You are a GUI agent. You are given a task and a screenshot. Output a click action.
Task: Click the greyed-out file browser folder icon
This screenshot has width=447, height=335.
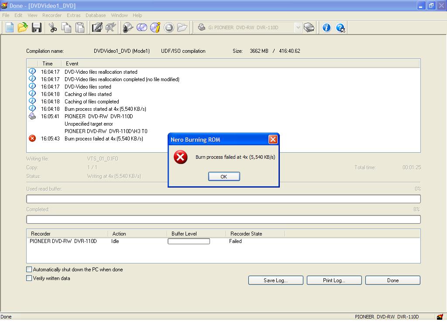click(182, 27)
